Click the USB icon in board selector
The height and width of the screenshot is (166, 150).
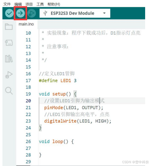(45, 13)
